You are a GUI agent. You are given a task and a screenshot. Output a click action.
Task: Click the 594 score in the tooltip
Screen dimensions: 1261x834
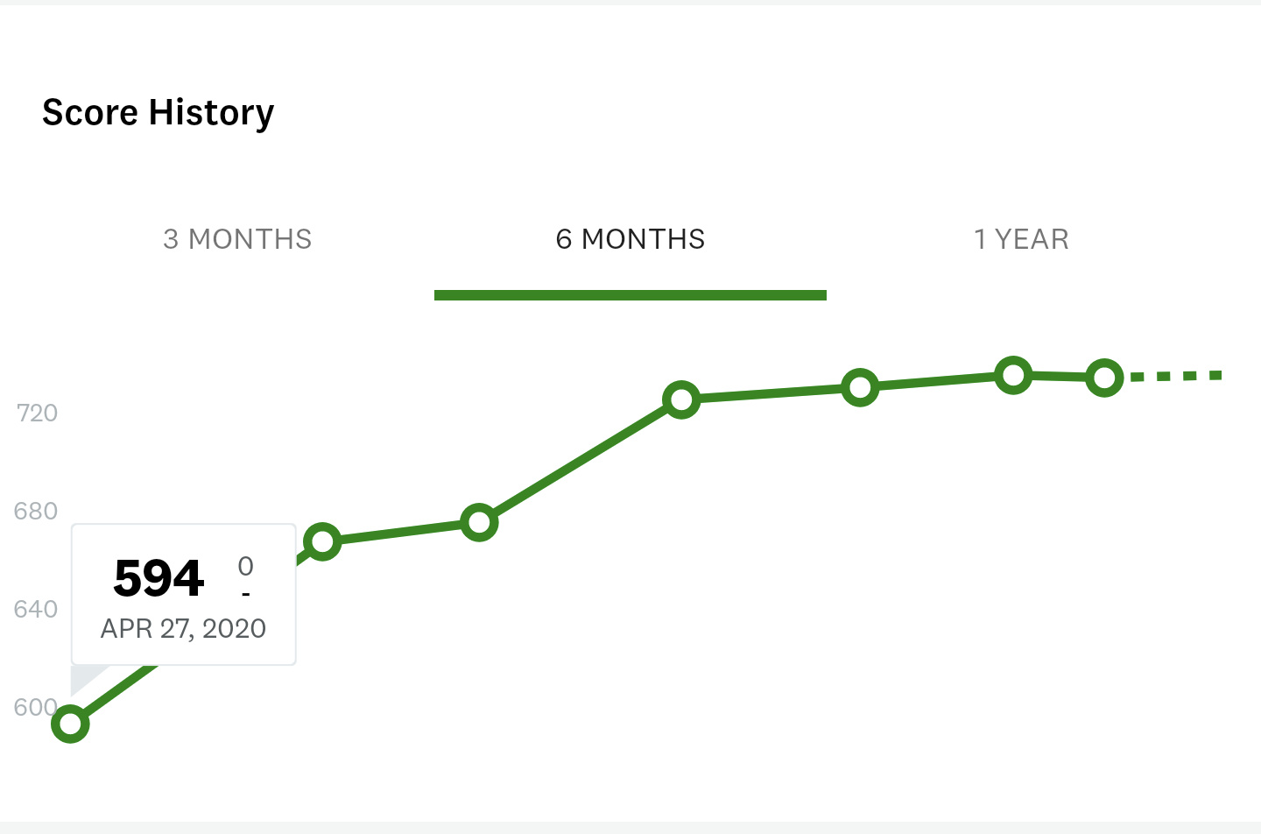point(159,578)
